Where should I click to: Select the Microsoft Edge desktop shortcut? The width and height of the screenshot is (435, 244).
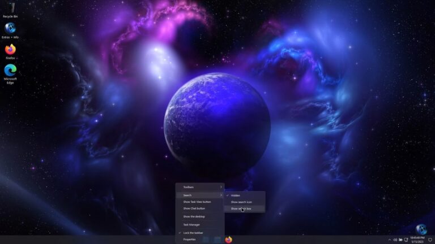[10, 74]
